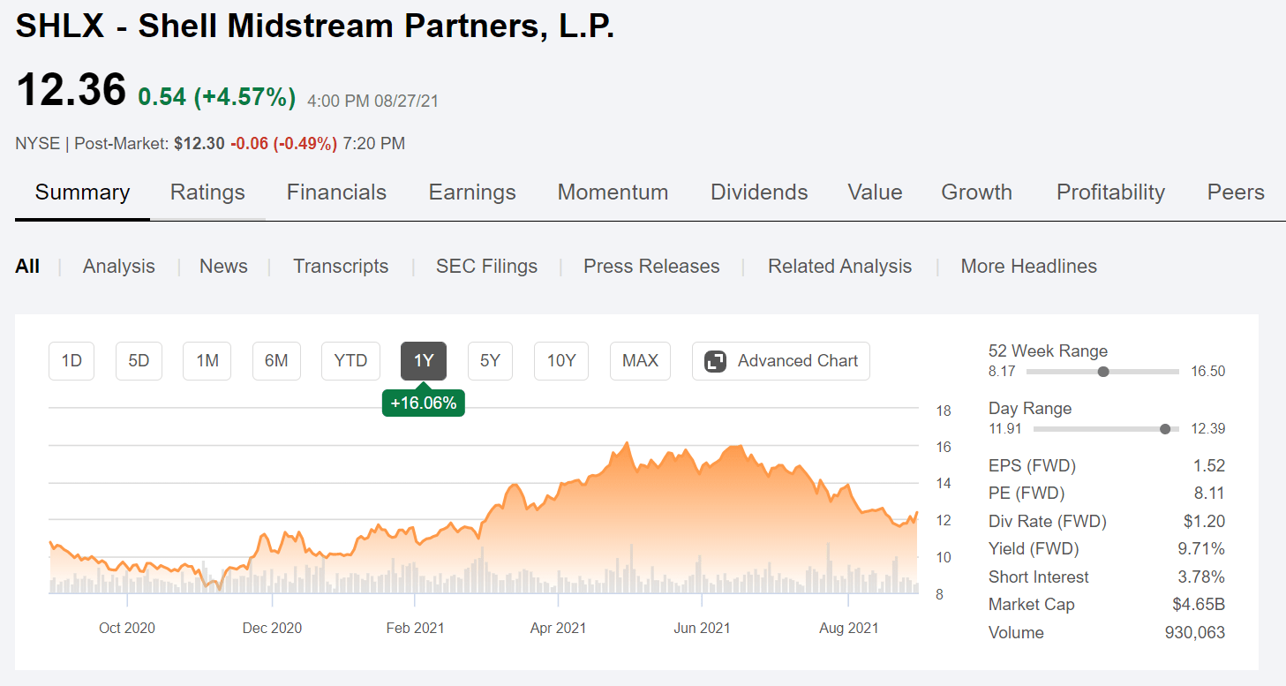View More Headlines
This screenshot has width=1286, height=686.
pyautogui.click(x=1028, y=266)
